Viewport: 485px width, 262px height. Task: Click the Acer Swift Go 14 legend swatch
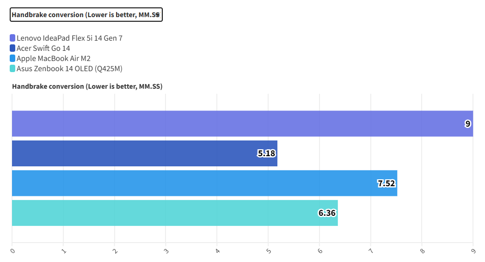click(x=12, y=48)
